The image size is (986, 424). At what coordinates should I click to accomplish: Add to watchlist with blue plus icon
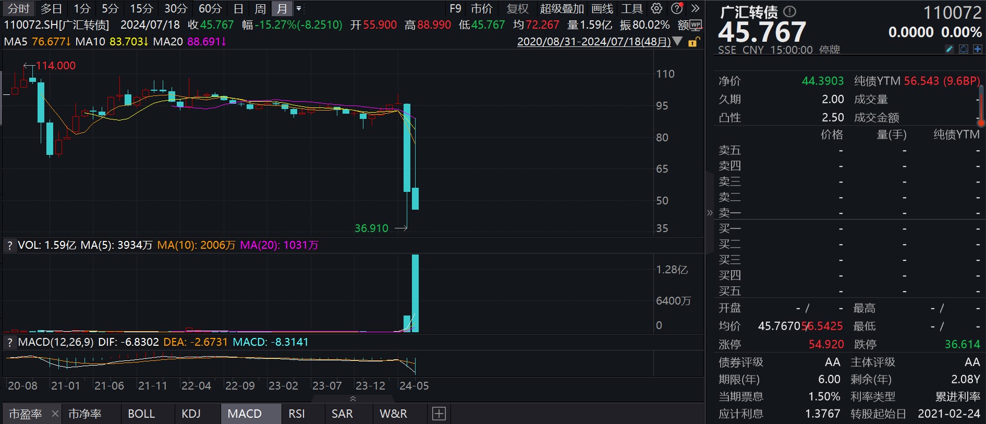(x=977, y=49)
